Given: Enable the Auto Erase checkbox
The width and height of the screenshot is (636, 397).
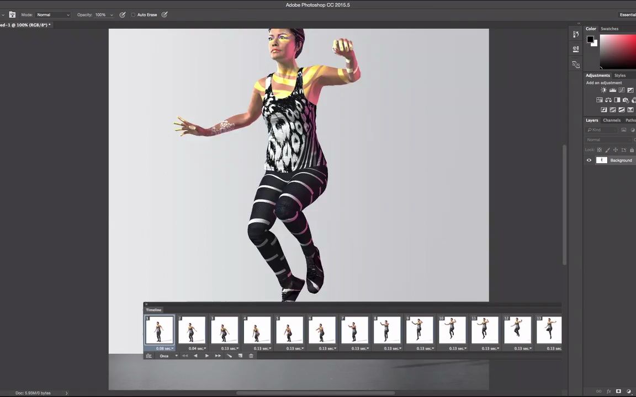Looking at the screenshot, I should [134, 14].
